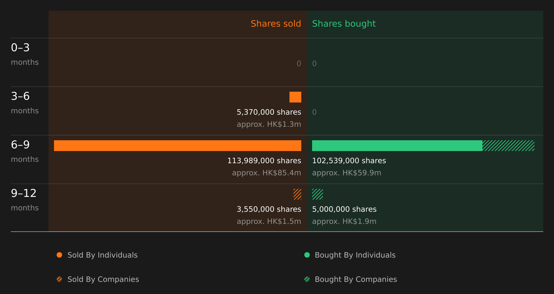Select the "0–3" months row label
The width and height of the screenshot is (554, 294).
tap(20, 48)
